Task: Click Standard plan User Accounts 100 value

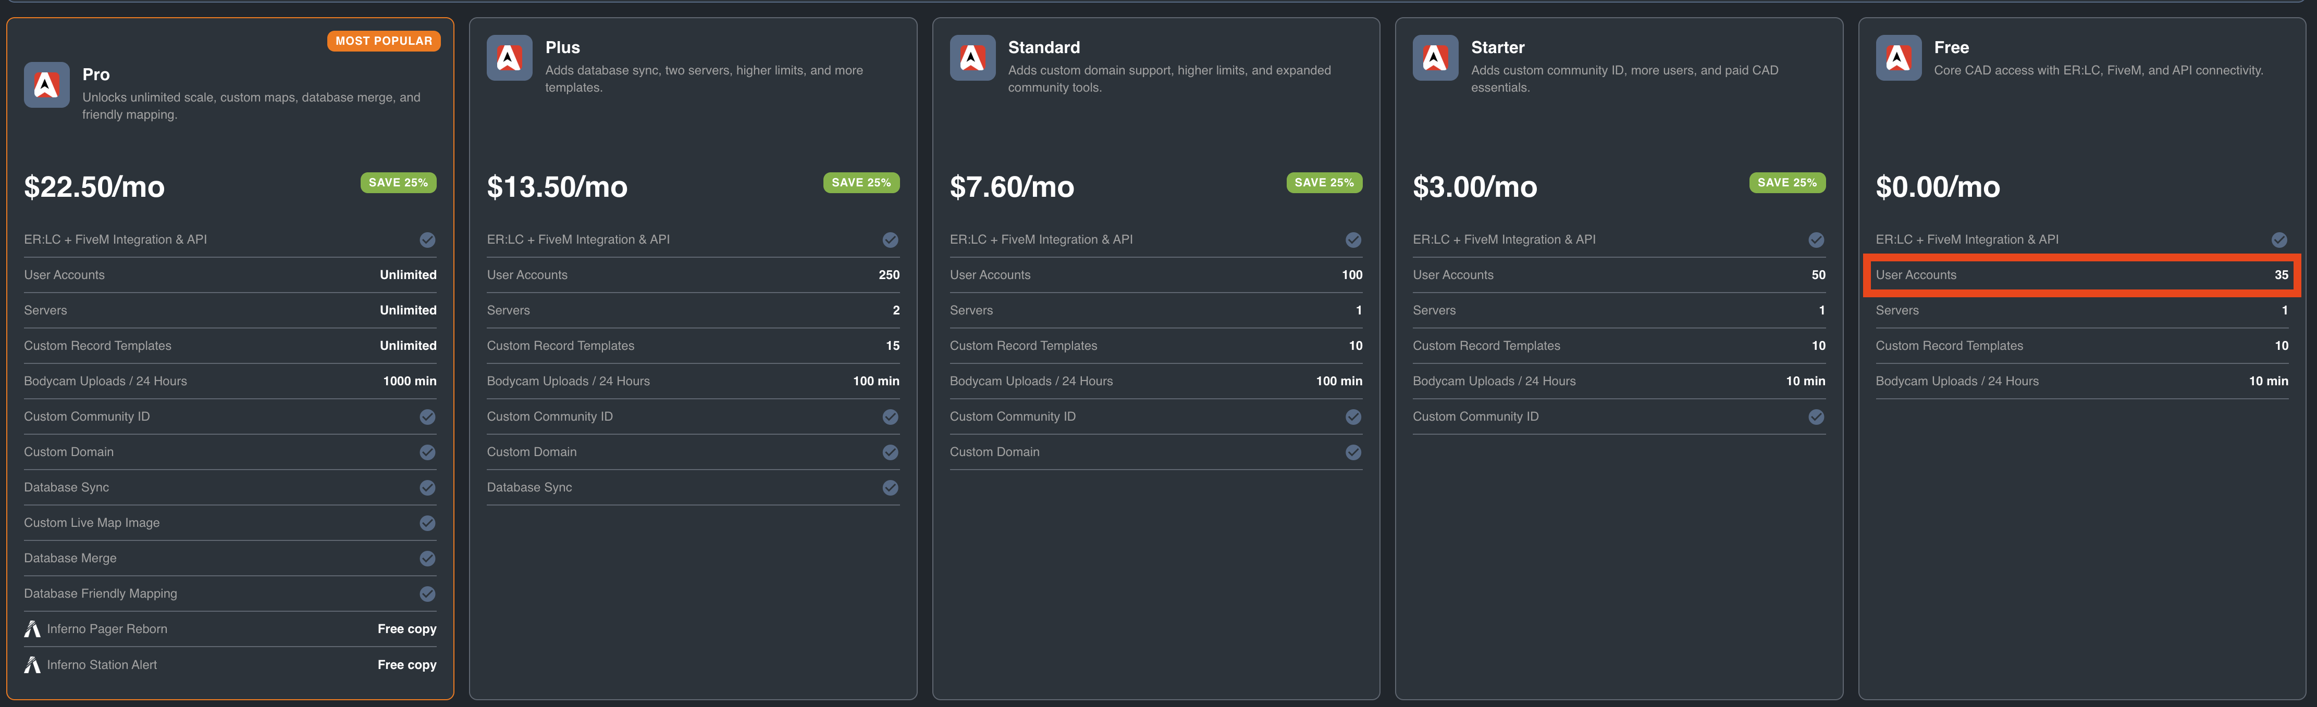Action: tap(1352, 275)
